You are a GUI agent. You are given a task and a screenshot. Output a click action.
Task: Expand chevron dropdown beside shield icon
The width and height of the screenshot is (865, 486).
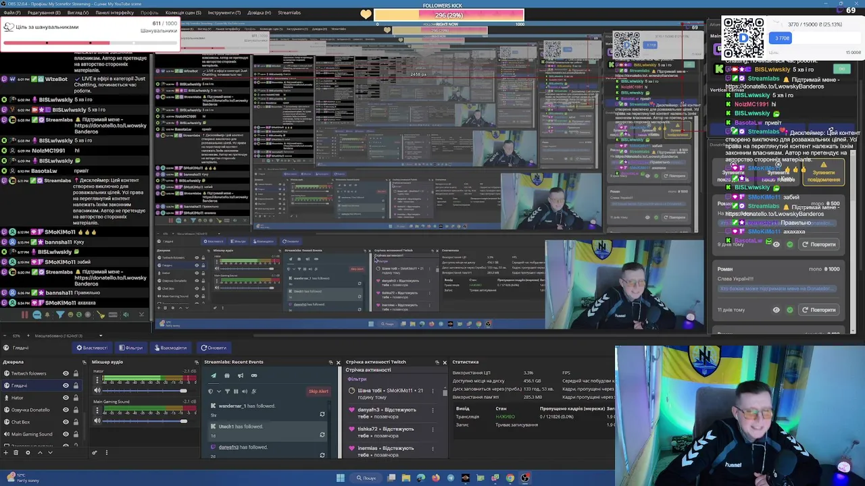coord(219,391)
